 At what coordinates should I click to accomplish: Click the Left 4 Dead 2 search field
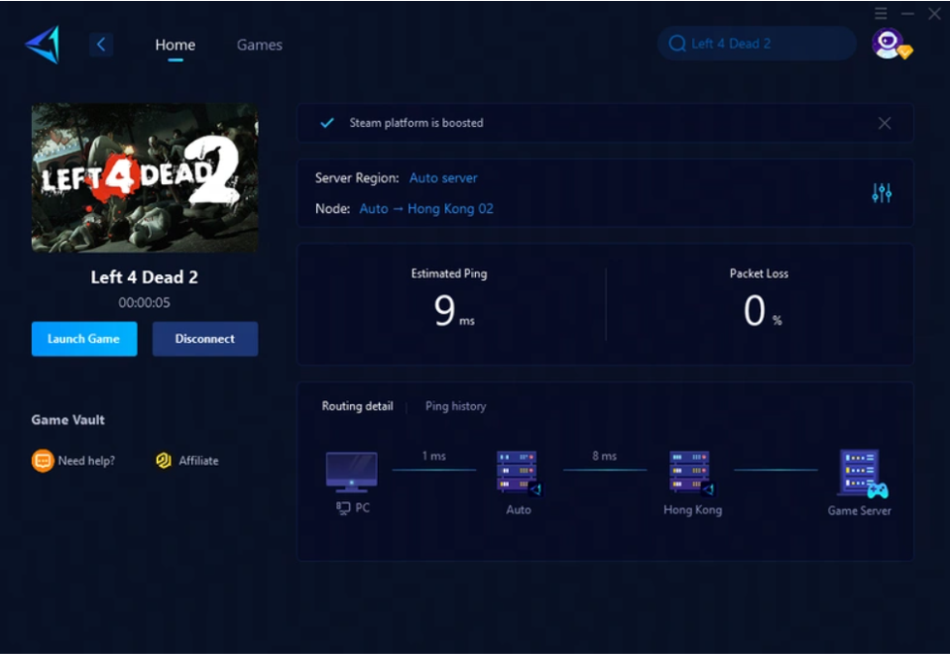pos(757,44)
